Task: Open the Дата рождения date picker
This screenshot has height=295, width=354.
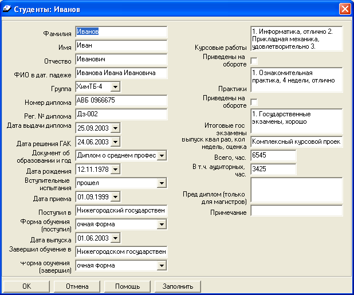Action: (115, 170)
